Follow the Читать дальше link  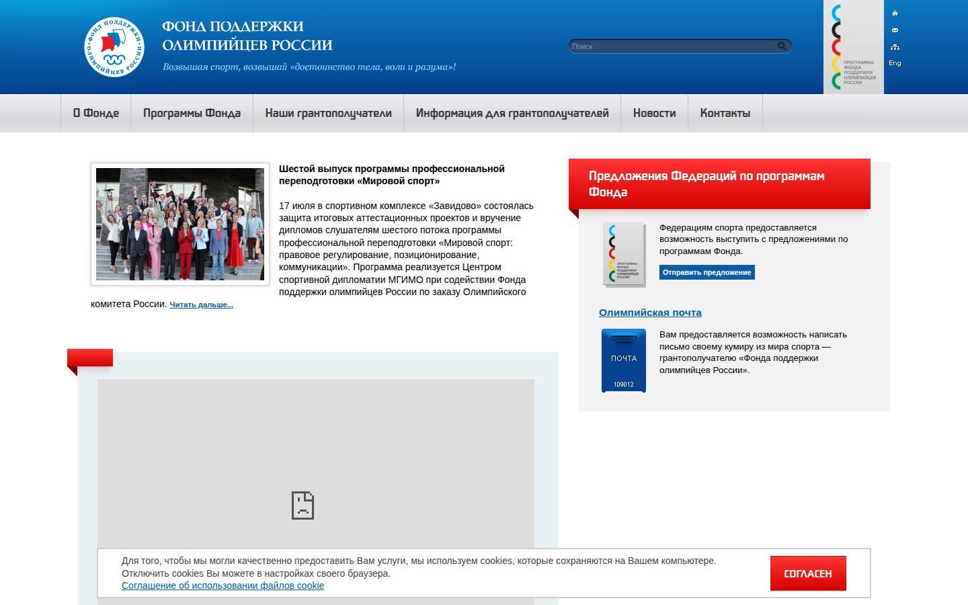[202, 305]
